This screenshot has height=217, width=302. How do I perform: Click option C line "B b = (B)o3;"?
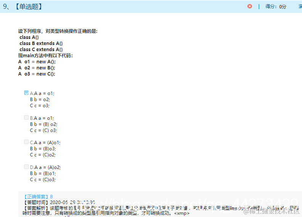pos(43,149)
